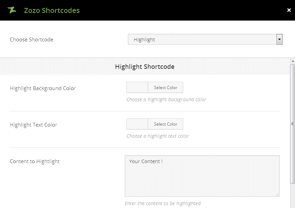295x208 pixels.
Task: Click the Content to Hightlight label
Action: pos(35,161)
